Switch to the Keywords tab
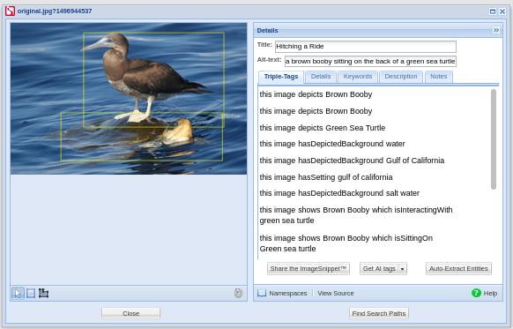This screenshot has height=329, width=513. point(358,77)
